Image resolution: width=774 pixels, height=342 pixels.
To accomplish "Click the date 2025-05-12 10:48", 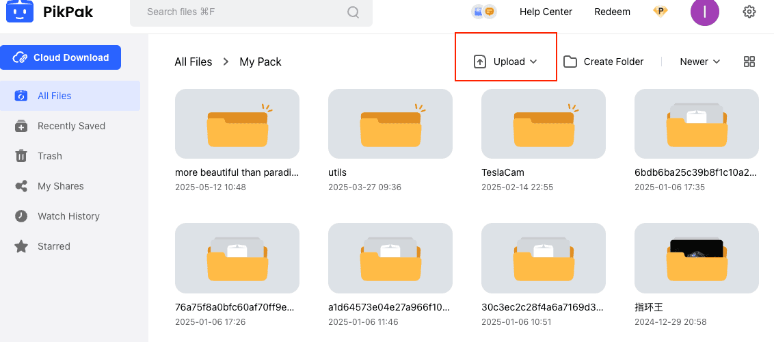I will tap(211, 187).
